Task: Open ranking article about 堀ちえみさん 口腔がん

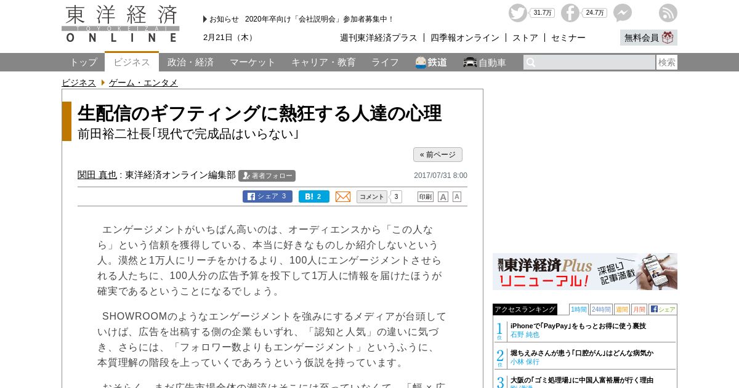Action: pos(582,353)
